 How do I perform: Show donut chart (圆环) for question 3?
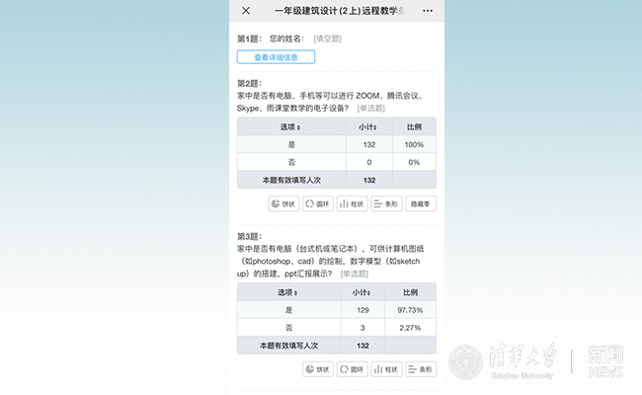352,369
